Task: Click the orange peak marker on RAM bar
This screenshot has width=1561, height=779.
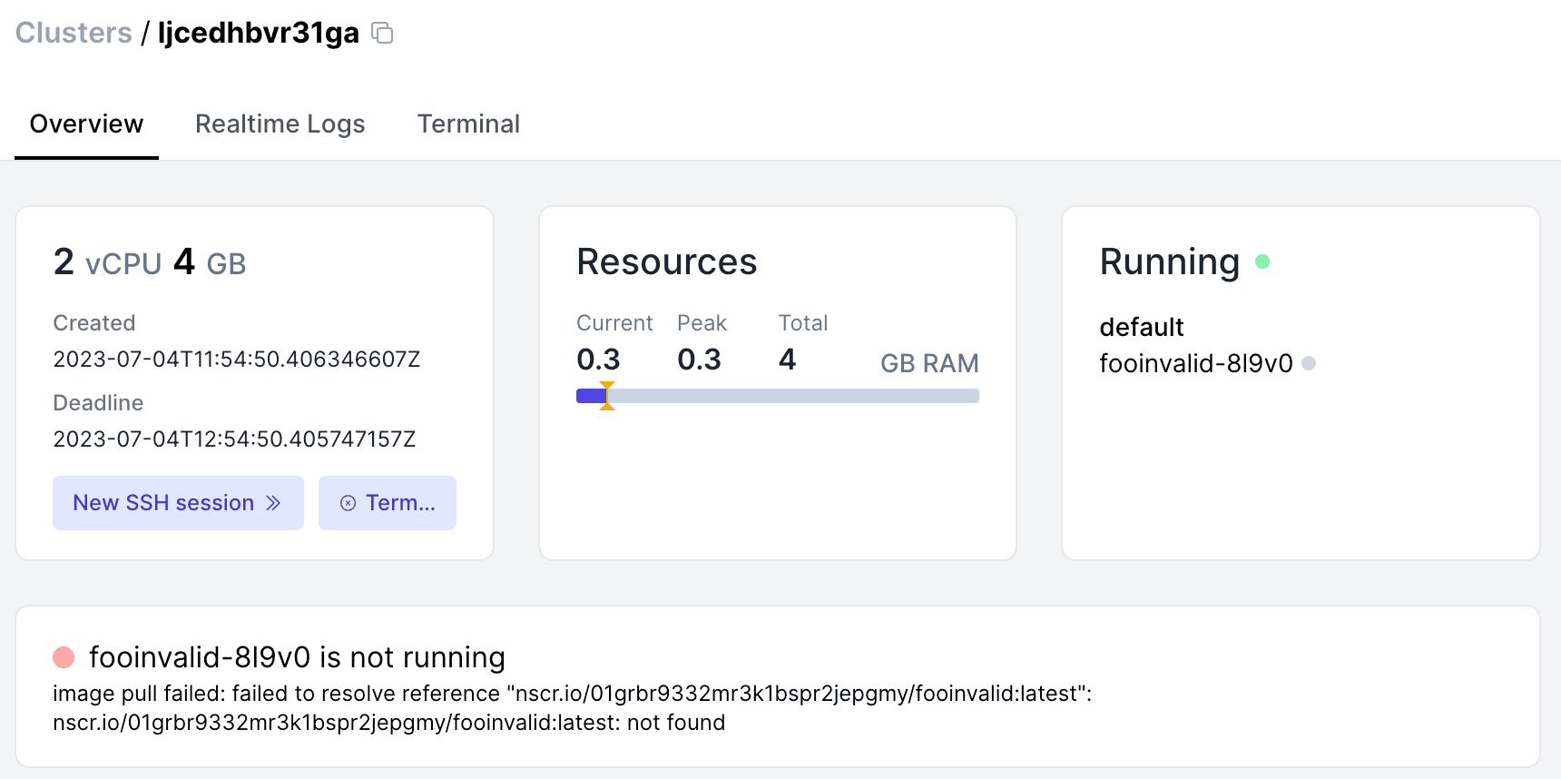Action: [607, 396]
